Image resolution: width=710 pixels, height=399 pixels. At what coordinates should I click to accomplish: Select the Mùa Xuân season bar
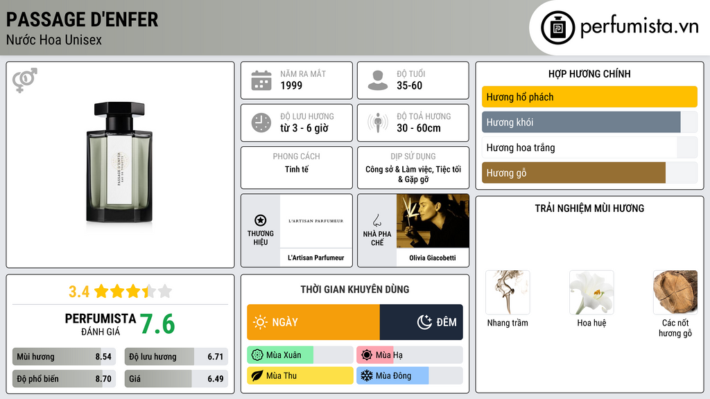[x=300, y=355]
